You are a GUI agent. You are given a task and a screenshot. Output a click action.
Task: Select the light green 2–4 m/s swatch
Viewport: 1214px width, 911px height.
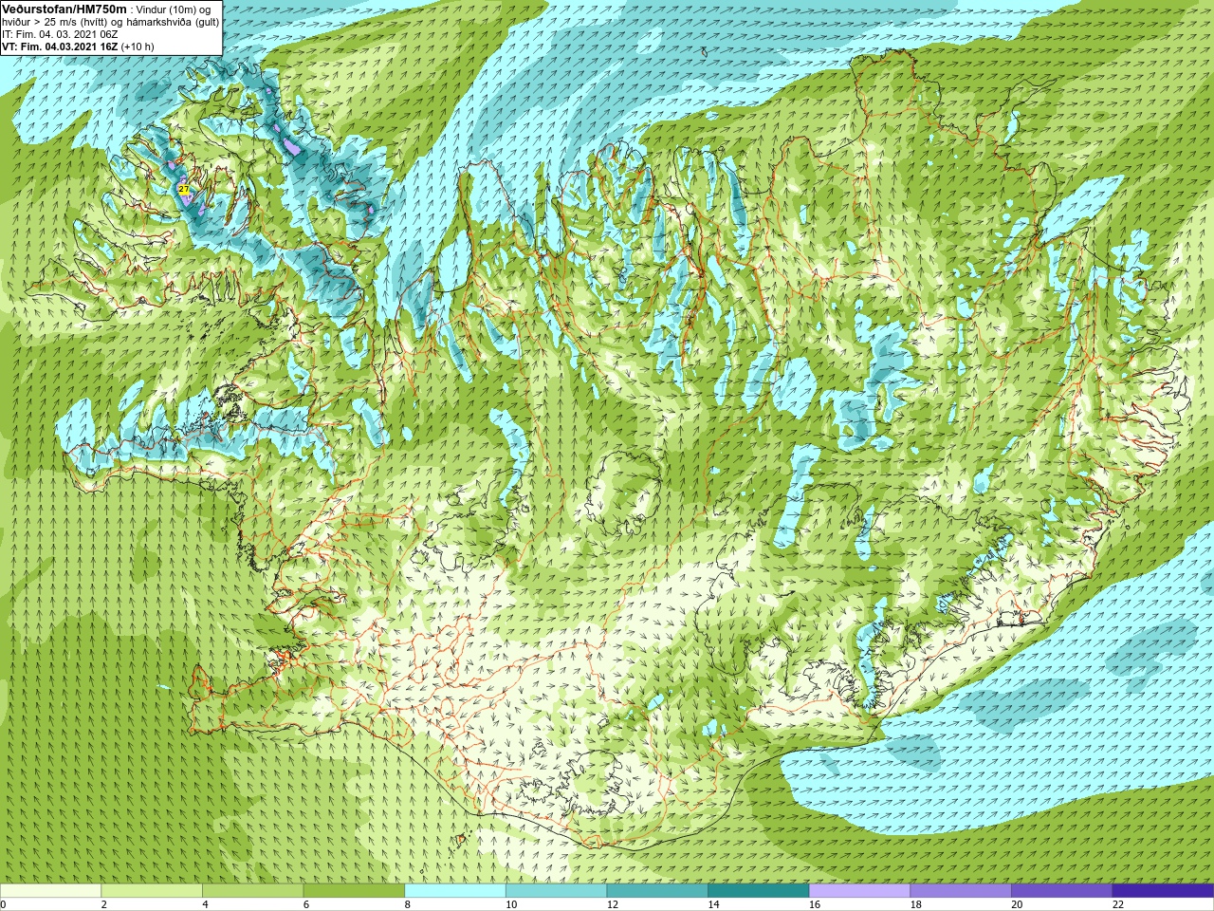[x=152, y=890]
